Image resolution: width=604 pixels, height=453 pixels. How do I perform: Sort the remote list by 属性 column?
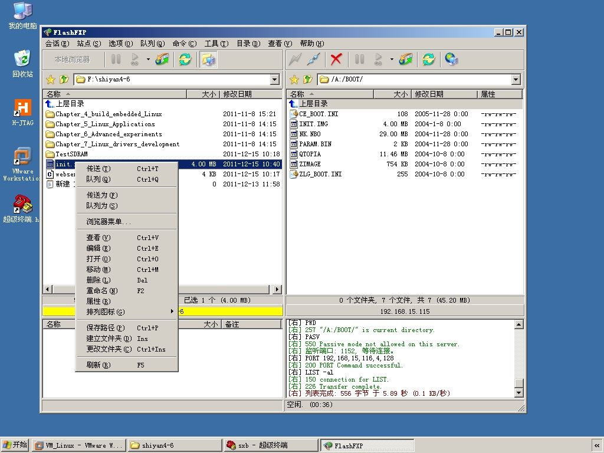pyautogui.click(x=500, y=94)
